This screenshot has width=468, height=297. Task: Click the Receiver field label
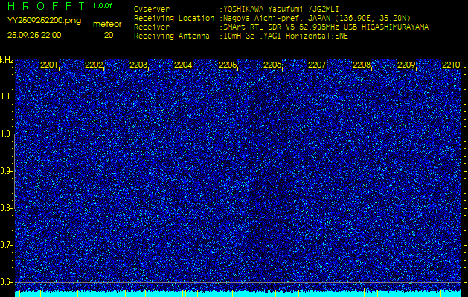coord(152,27)
